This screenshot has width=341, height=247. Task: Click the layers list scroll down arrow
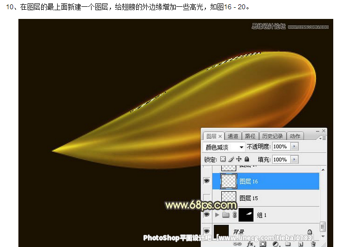pyautogui.click(x=323, y=236)
